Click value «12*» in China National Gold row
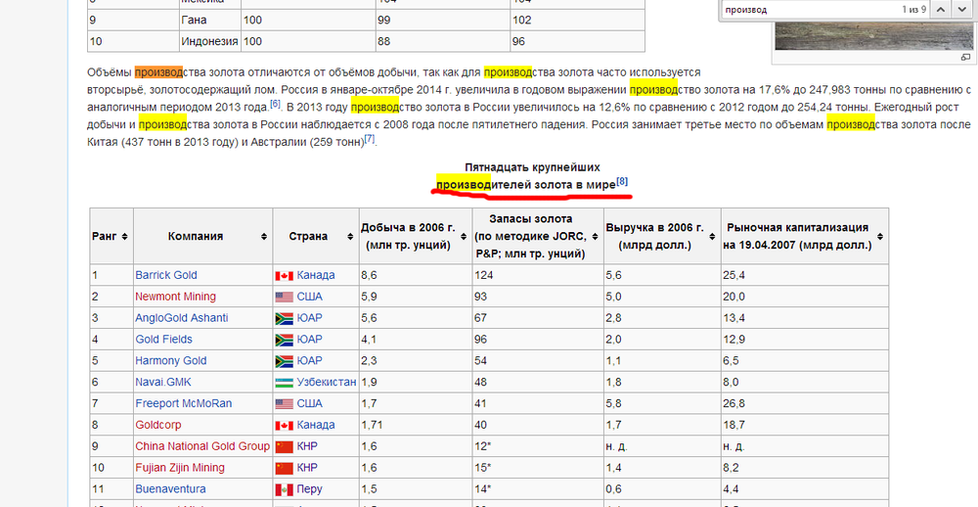Screen dimensions: 978x507 point(483,446)
